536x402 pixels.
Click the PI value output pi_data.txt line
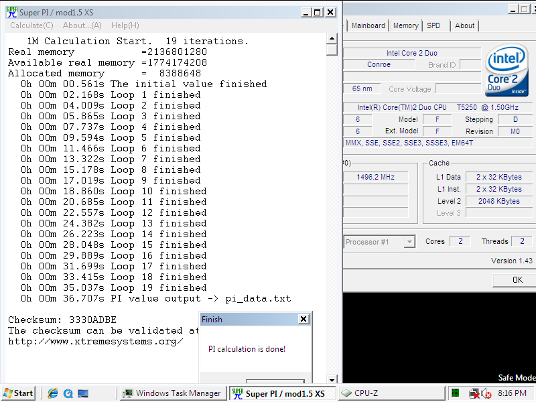[x=155, y=298]
